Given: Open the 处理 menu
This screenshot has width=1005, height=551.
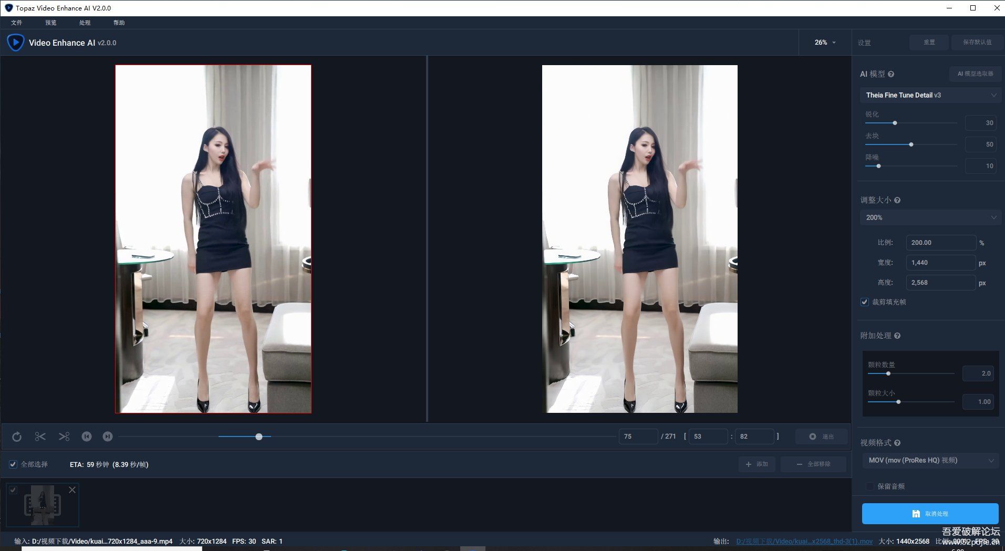Looking at the screenshot, I should 85,23.
